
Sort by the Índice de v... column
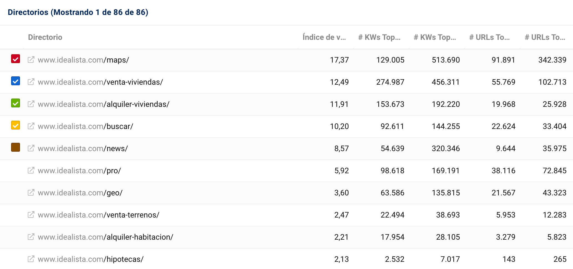point(324,37)
